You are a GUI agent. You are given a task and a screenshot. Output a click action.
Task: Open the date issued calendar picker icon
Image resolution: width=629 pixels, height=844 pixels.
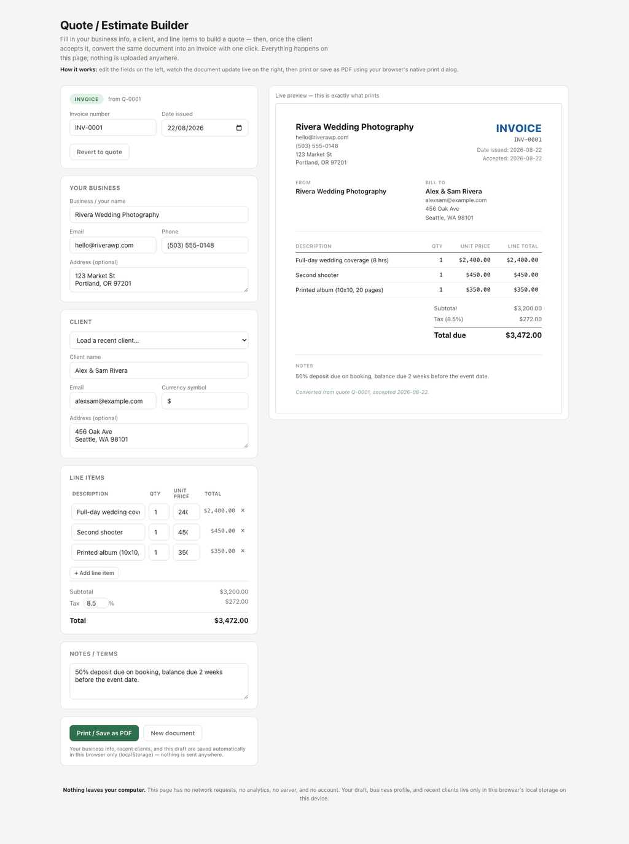[239, 128]
